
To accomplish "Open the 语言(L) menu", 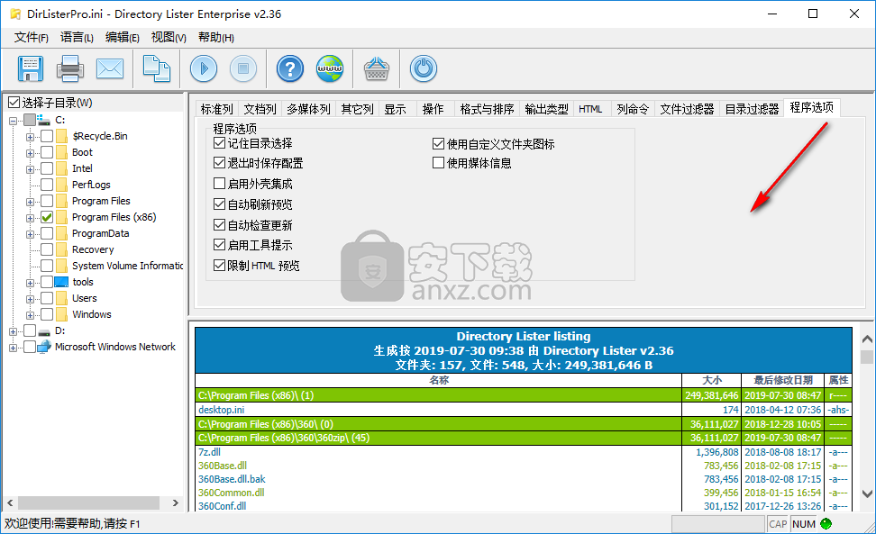I will 77,38.
